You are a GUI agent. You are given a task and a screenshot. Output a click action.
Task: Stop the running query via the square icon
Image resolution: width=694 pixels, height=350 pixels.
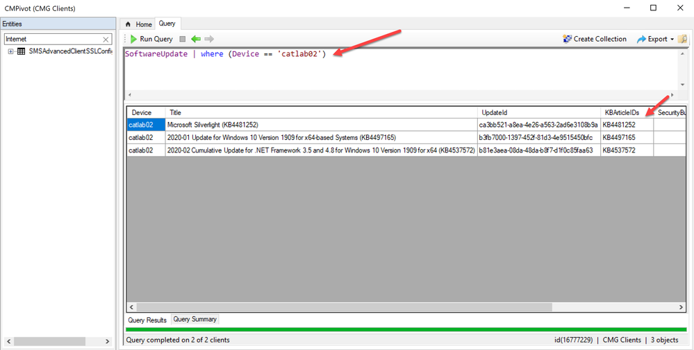pos(182,39)
